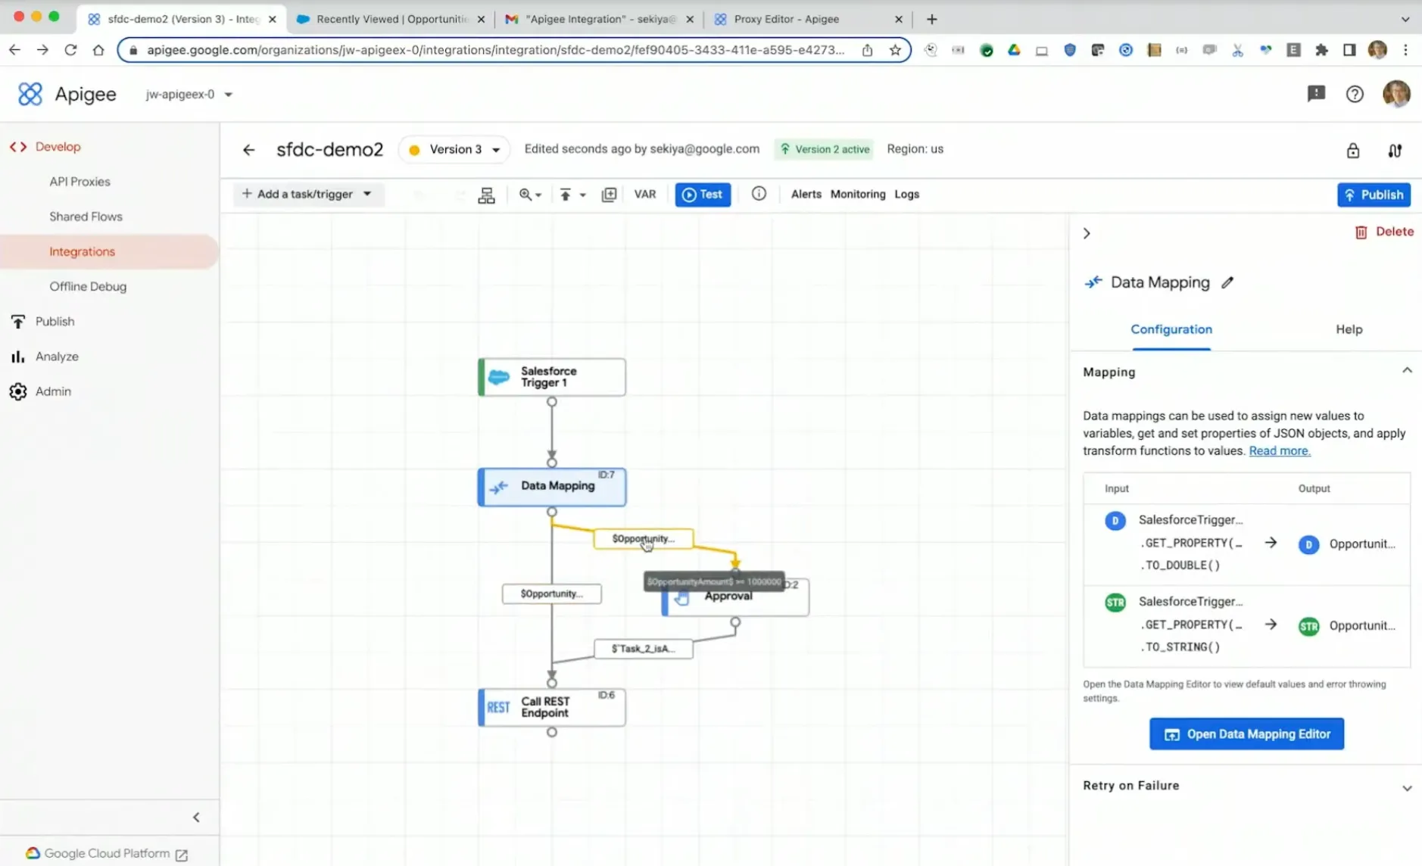
Task: Open Google Cloud Platform link
Action: pos(107,853)
